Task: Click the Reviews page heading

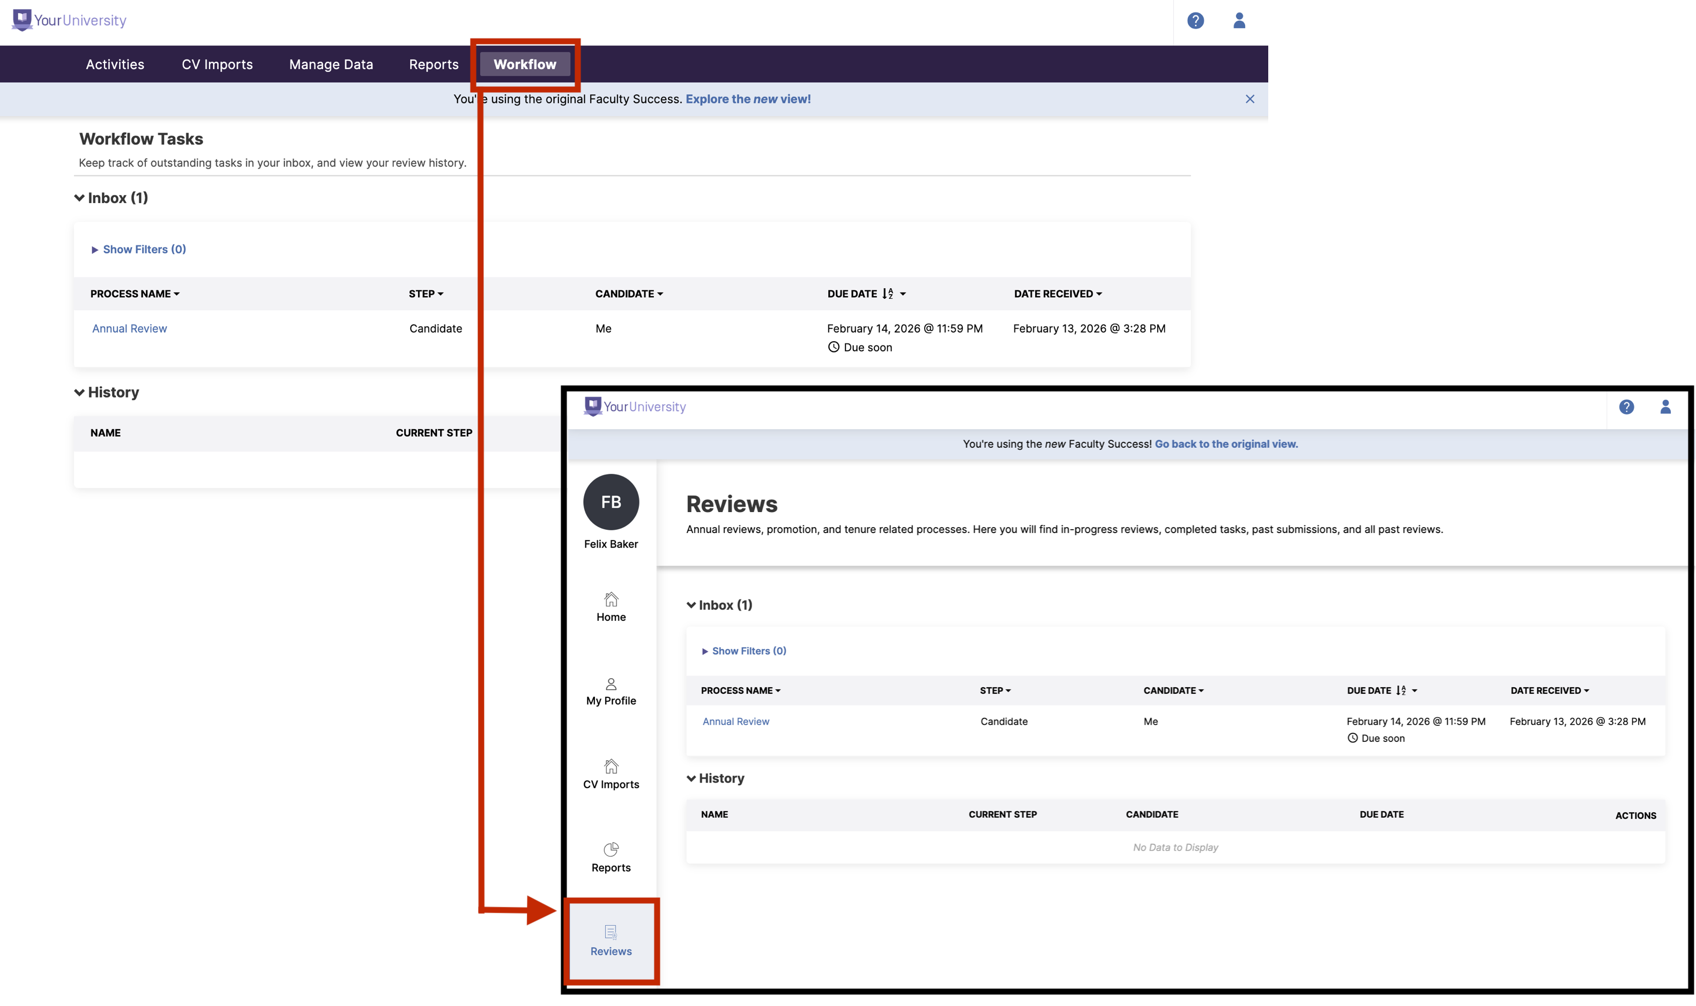Action: tap(732, 504)
